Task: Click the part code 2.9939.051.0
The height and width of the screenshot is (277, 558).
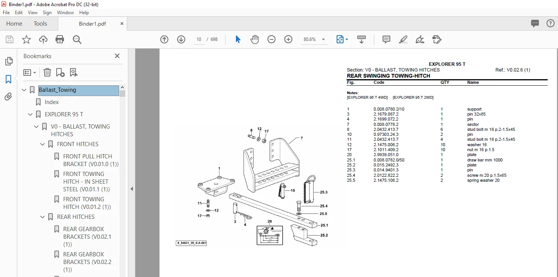Action: tap(386, 155)
